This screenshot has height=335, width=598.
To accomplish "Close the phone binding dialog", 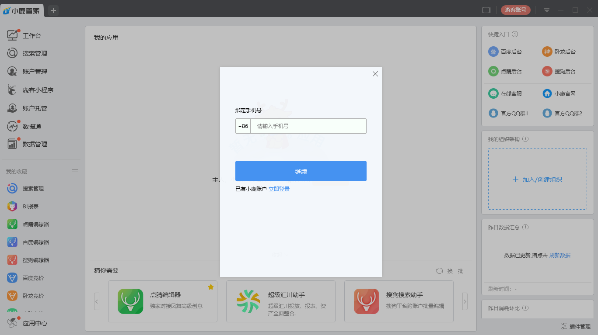I will point(375,74).
